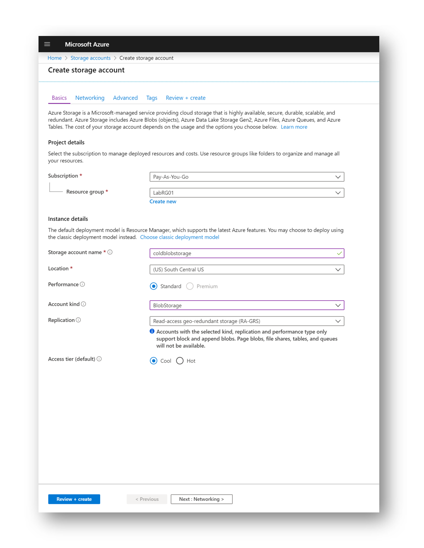Click the Review + create button
Screen dimensions: 424x548
coord(74,499)
